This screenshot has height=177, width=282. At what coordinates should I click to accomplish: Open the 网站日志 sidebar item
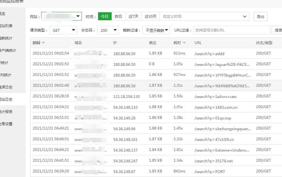coord(6,99)
